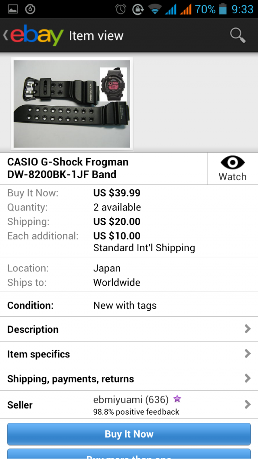The image size is (258, 459).
Task: Tap the CASIO G-Shock Frogman item title
Action: tap(68, 168)
